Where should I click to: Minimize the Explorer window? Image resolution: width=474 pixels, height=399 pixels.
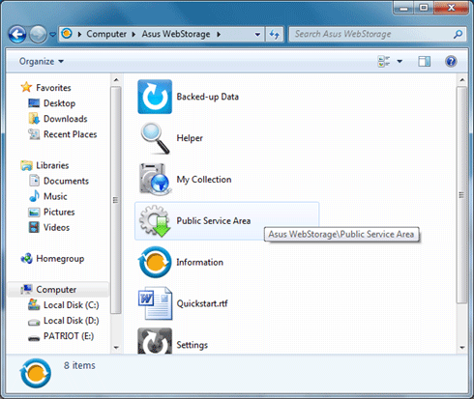pyautogui.click(x=403, y=8)
